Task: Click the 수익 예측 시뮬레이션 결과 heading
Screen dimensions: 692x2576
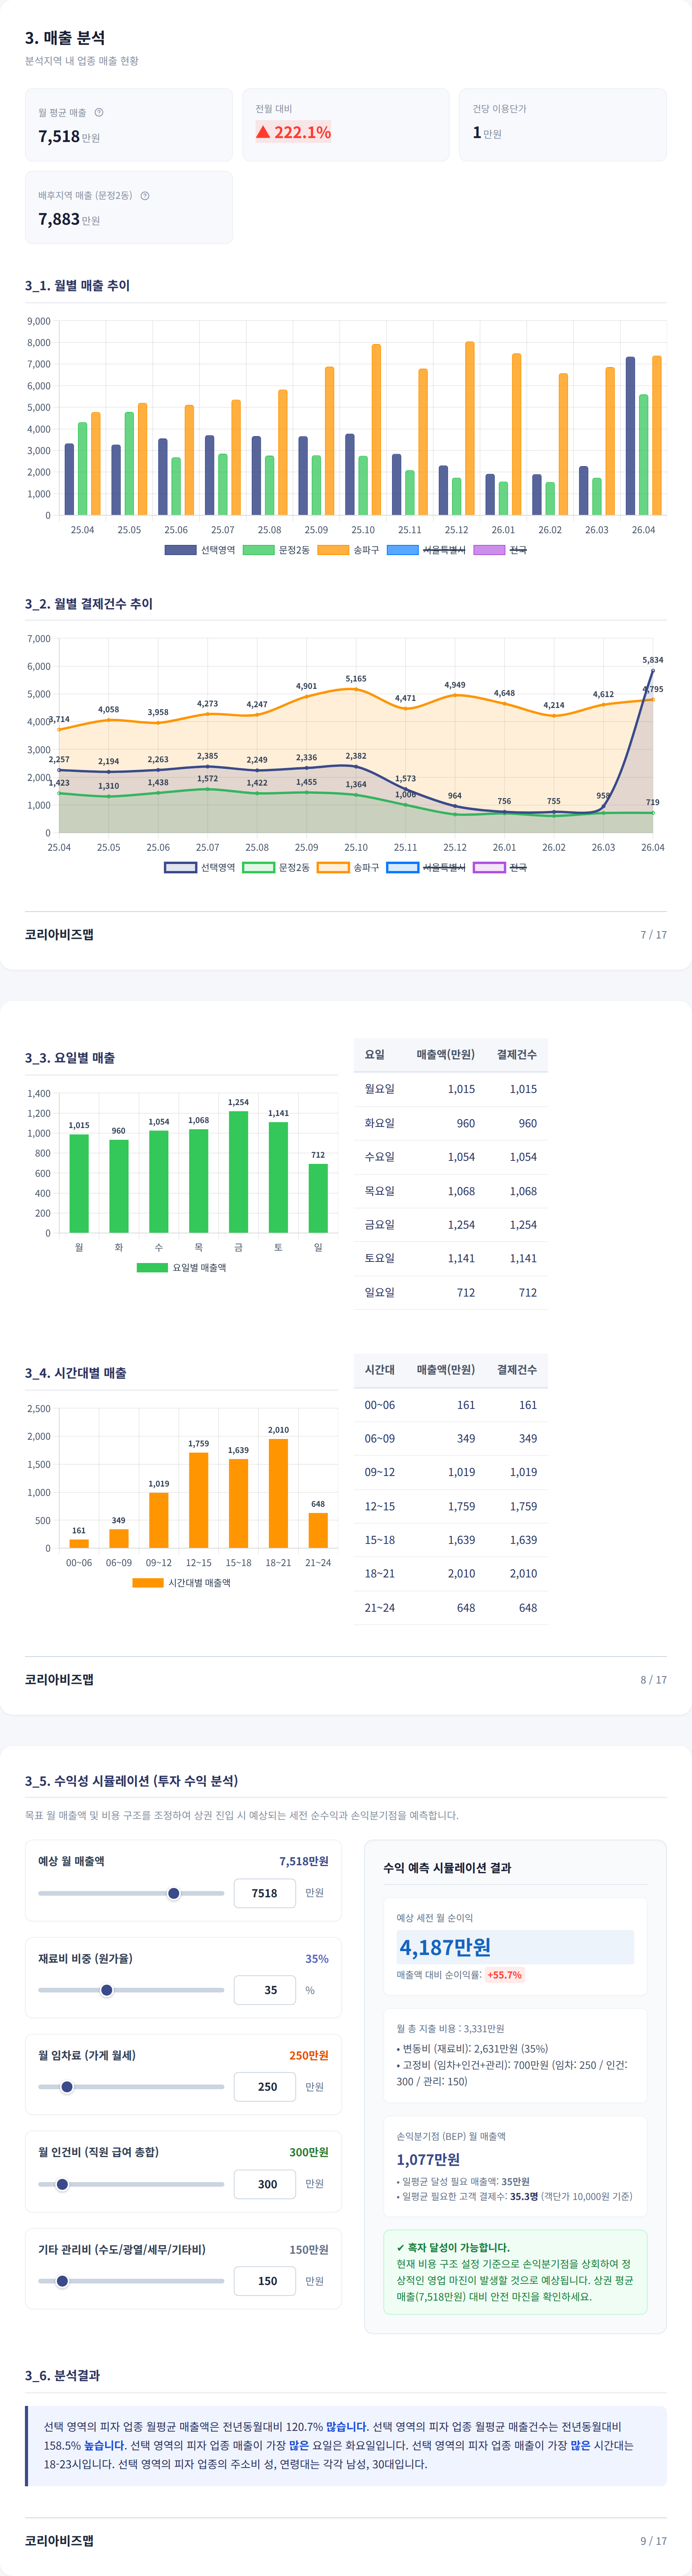Action: click(447, 1868)
